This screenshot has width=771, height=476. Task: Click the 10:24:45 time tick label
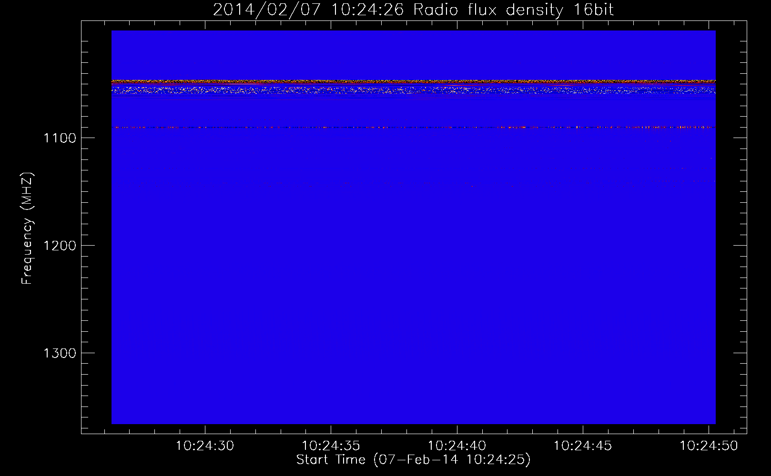(x=583, y=446)
